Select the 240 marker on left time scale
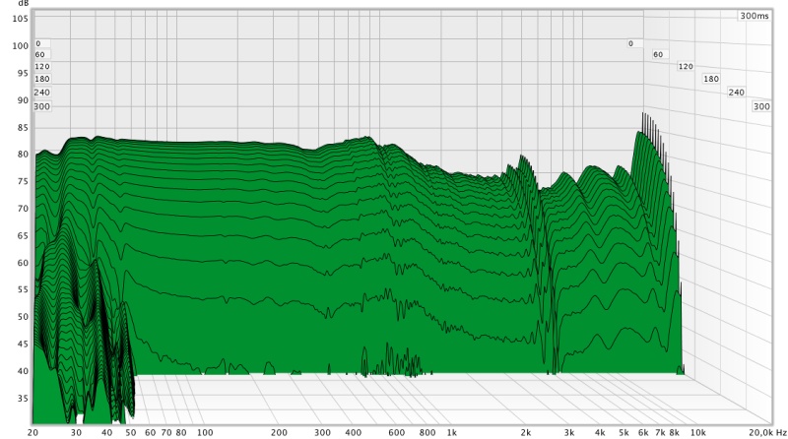 [41, 93]
